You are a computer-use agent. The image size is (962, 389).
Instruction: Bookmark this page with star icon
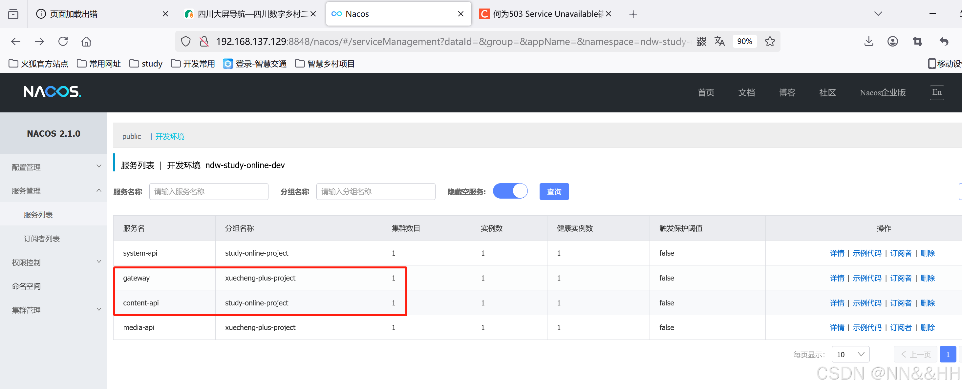click(x=770, y=41)
